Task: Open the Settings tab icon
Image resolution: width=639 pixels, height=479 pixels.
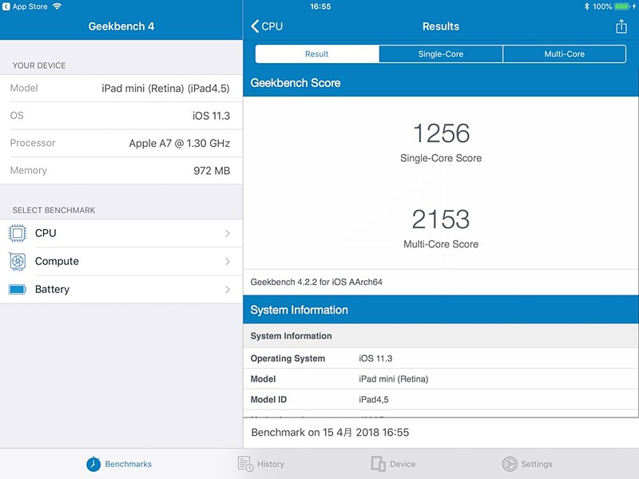Action: [509, 463]
